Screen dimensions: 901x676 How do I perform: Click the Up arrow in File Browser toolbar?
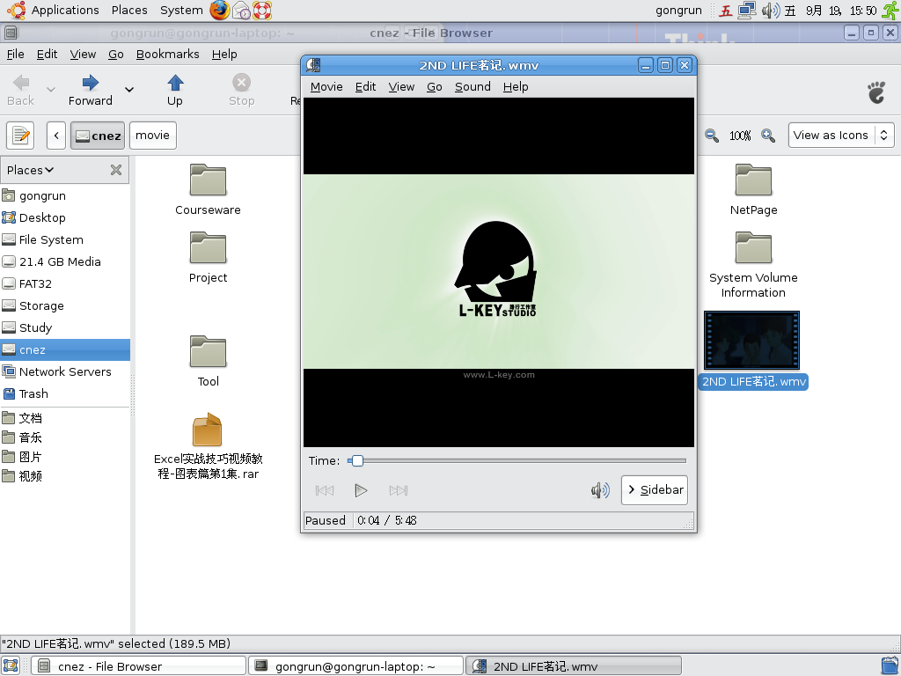coord(175,91)
